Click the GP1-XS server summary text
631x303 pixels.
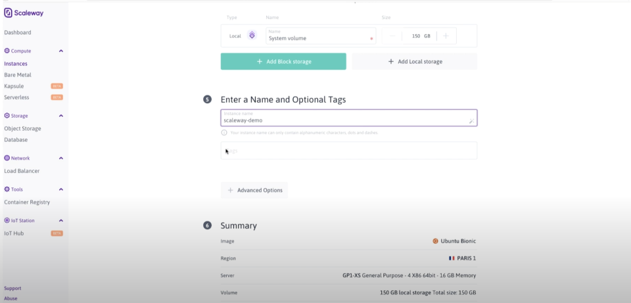[x=409, y=275]
